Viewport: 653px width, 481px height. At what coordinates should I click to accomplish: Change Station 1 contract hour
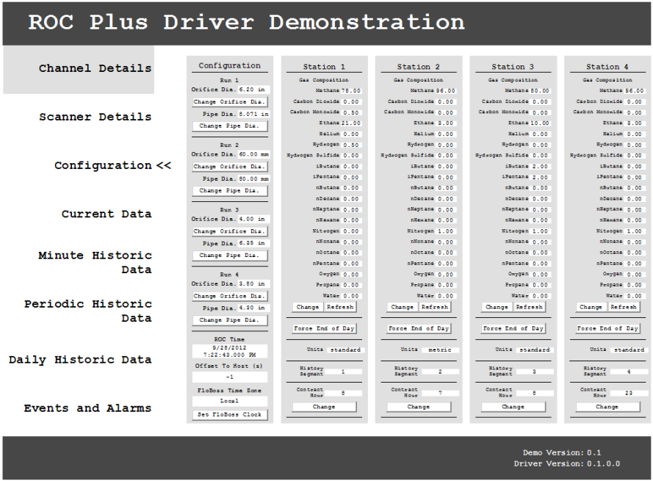point(324,407)
